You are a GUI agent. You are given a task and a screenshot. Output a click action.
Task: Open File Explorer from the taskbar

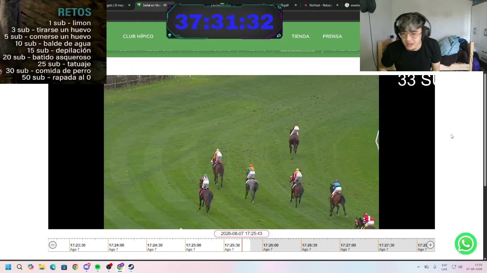pos(42,267)
